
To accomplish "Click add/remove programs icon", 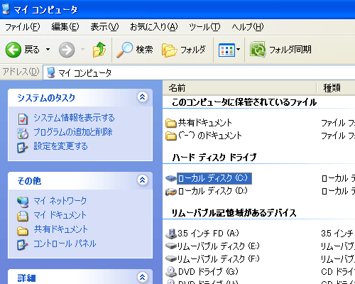I will 23,133.
